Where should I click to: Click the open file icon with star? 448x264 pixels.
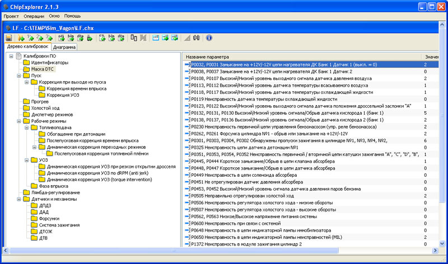[x=21, y=38]
